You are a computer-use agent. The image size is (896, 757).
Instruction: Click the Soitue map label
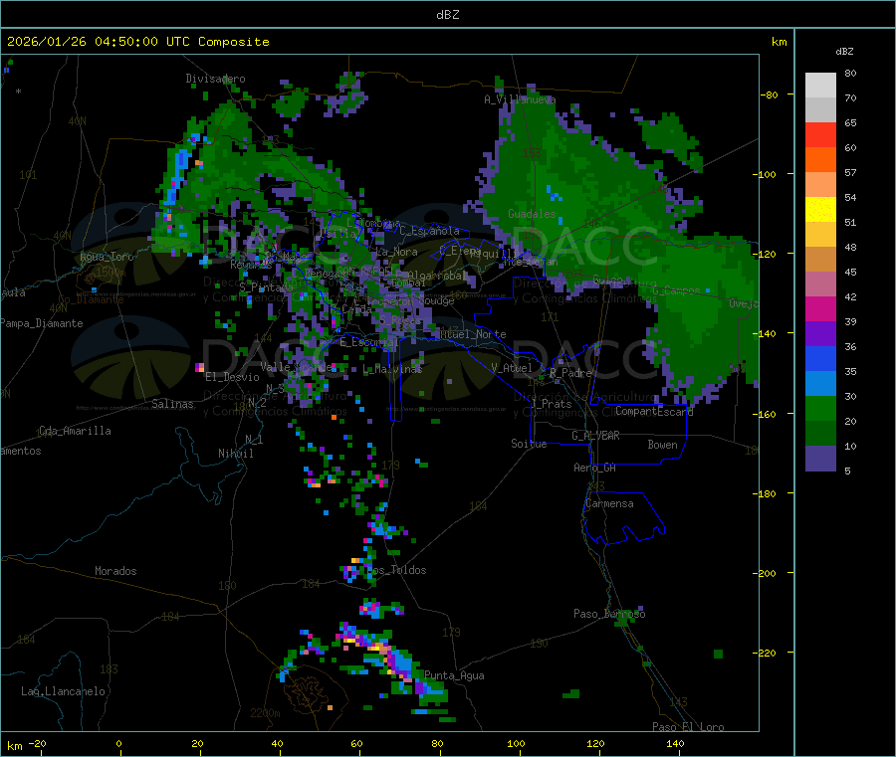(x=529, y=444)
